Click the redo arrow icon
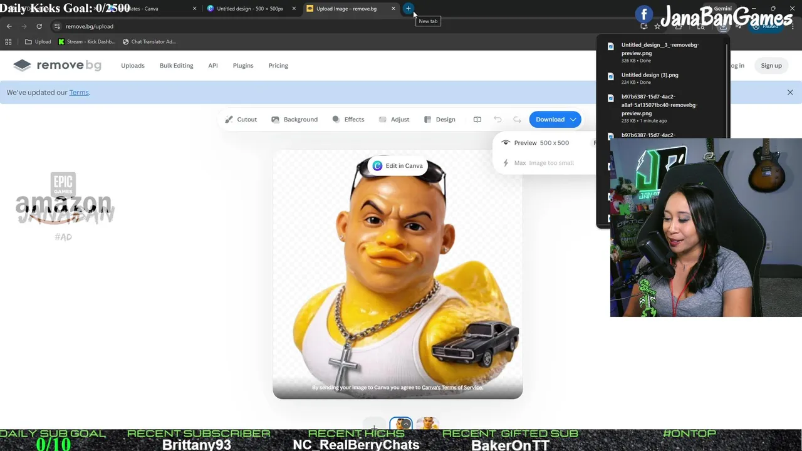The height and width of the screenshot is (451, 802). tap(517, 119)
